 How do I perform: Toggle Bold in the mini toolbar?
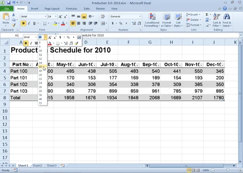pos(26,43)
